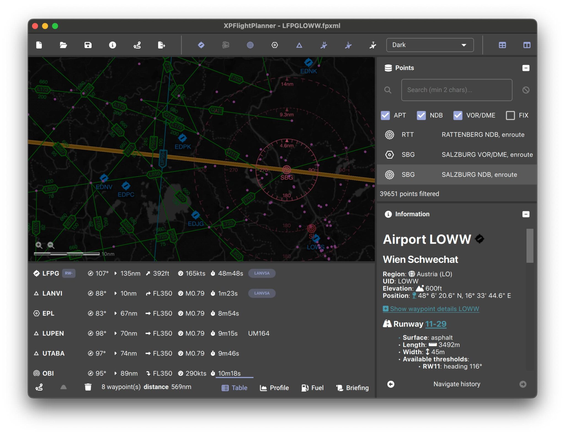Viewport: 565px width, 435px height.
Task: Open the Profile view
Action: pyautogui.click(x=274, y=388)
